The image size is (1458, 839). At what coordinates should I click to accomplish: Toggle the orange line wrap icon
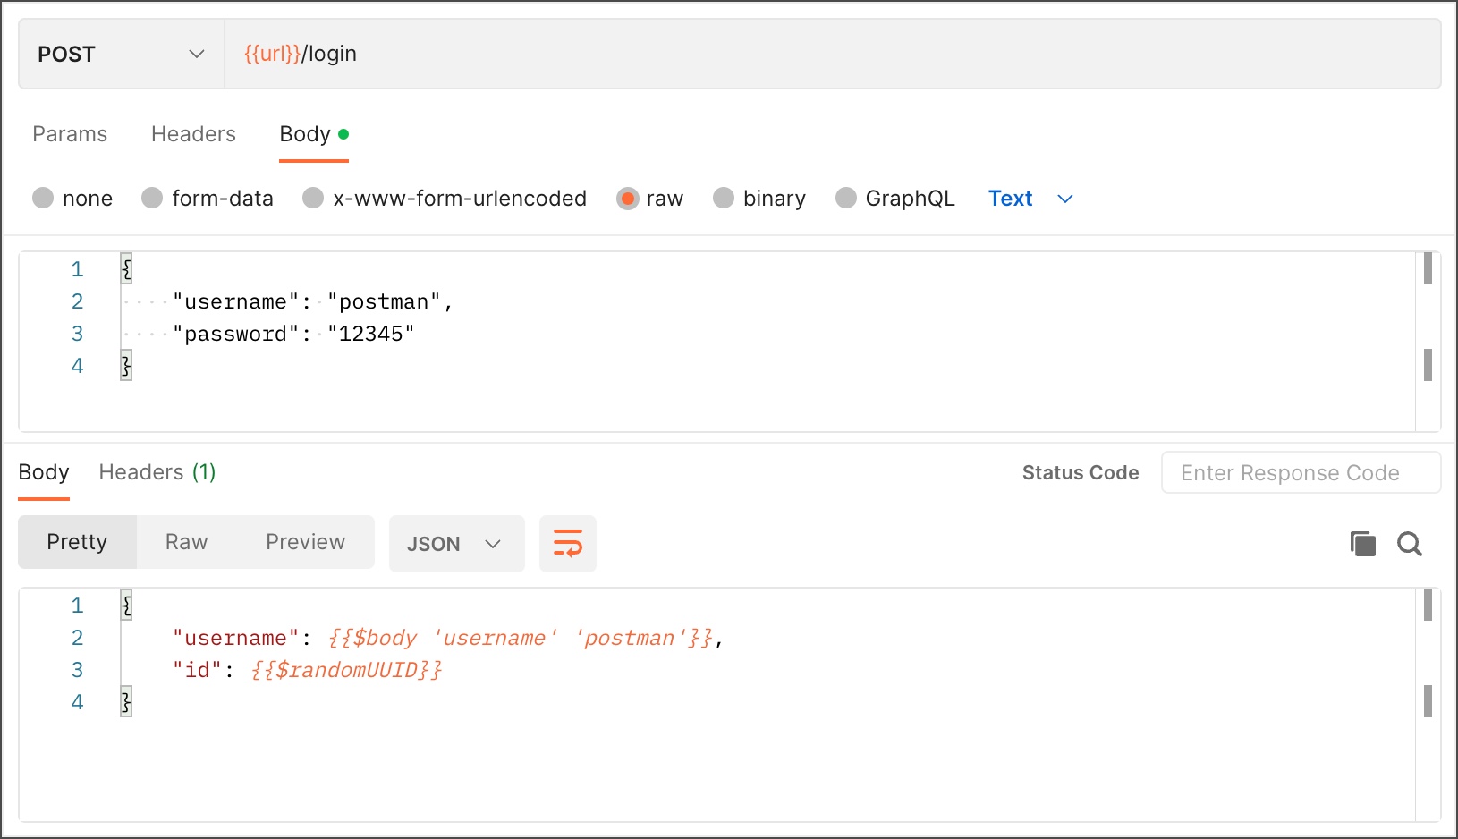568,544
